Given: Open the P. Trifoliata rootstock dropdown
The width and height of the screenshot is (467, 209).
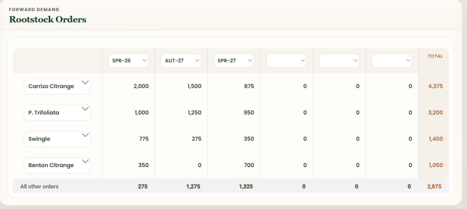Looking at the screenshot, I should (57, 113).
